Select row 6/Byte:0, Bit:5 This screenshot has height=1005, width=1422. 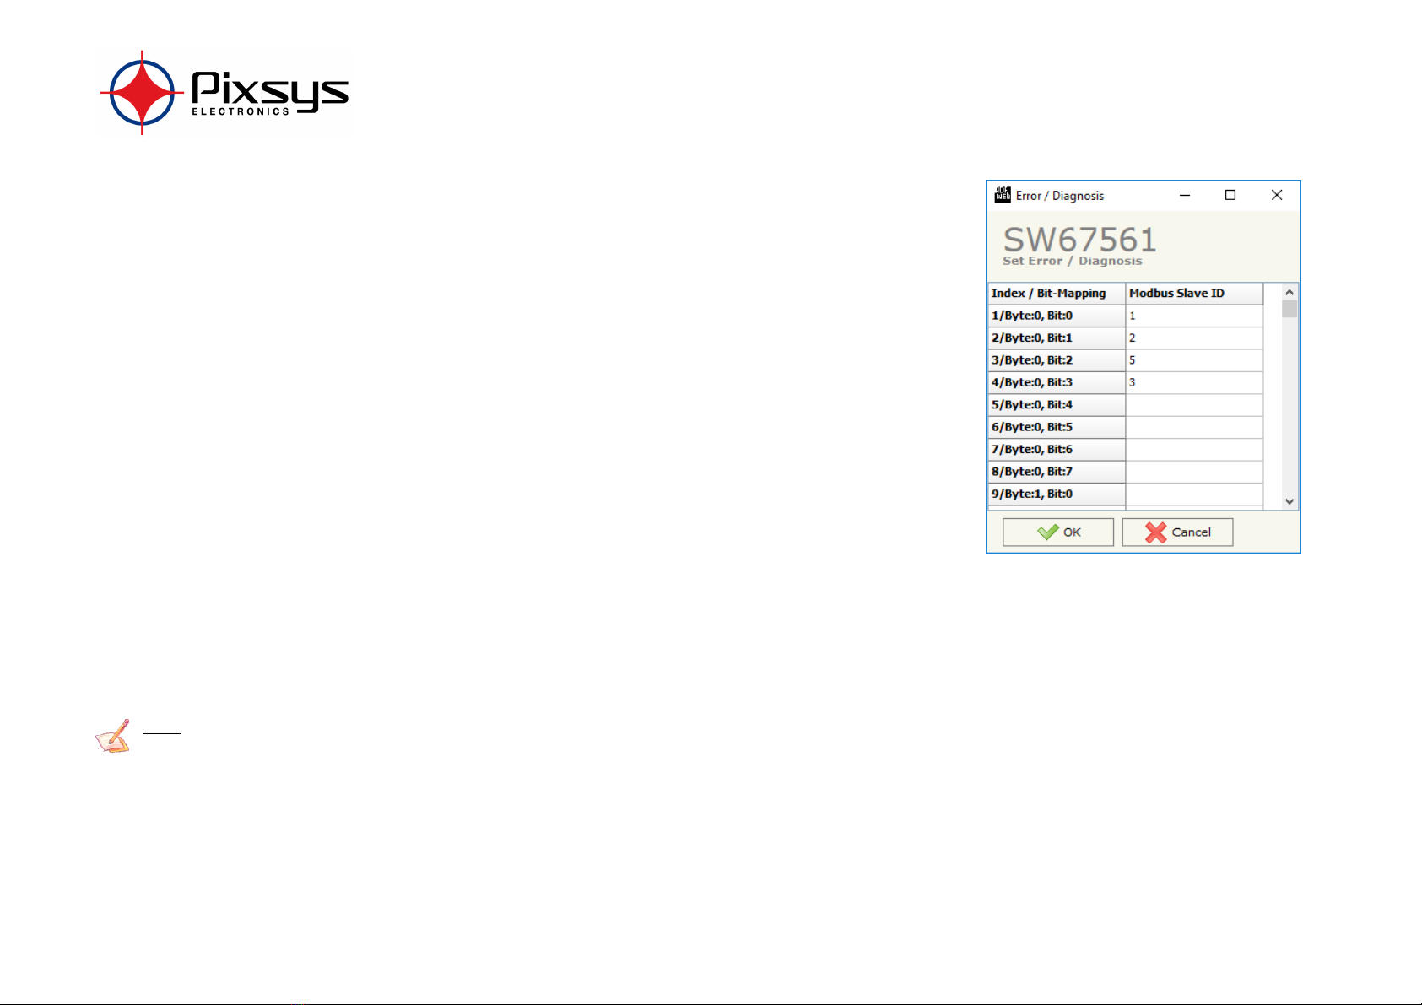click(x=1057, y=427)
